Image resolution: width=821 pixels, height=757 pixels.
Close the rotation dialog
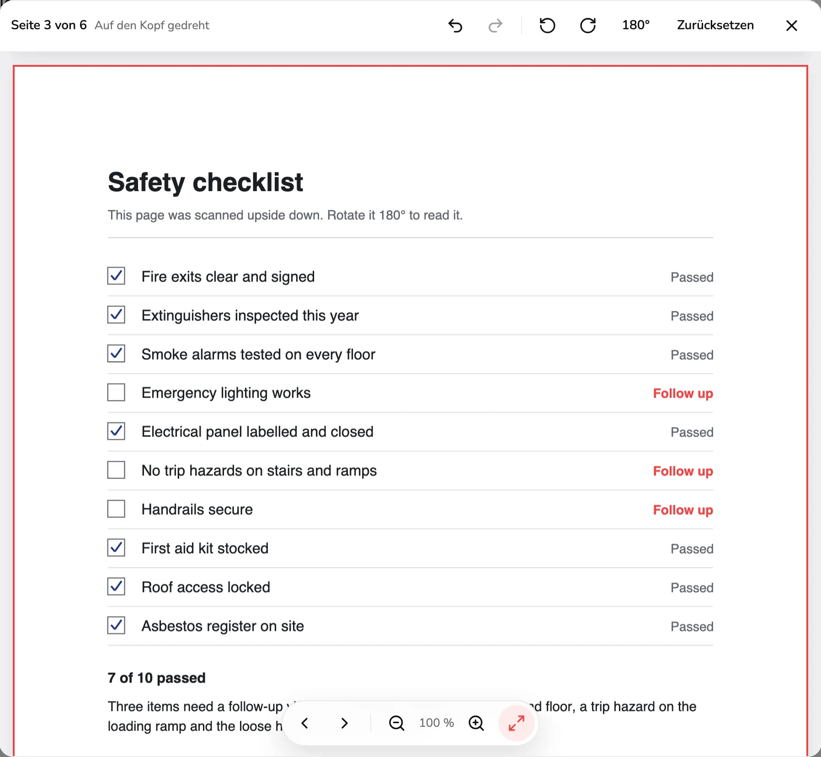click(x=792, y=26)
